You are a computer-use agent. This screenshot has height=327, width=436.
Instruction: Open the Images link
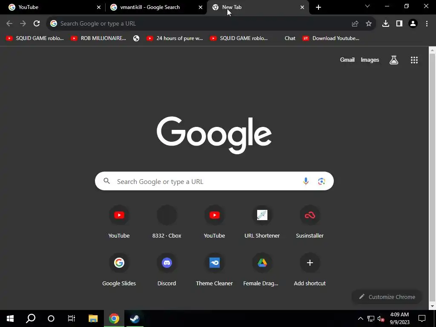[370, 60]
